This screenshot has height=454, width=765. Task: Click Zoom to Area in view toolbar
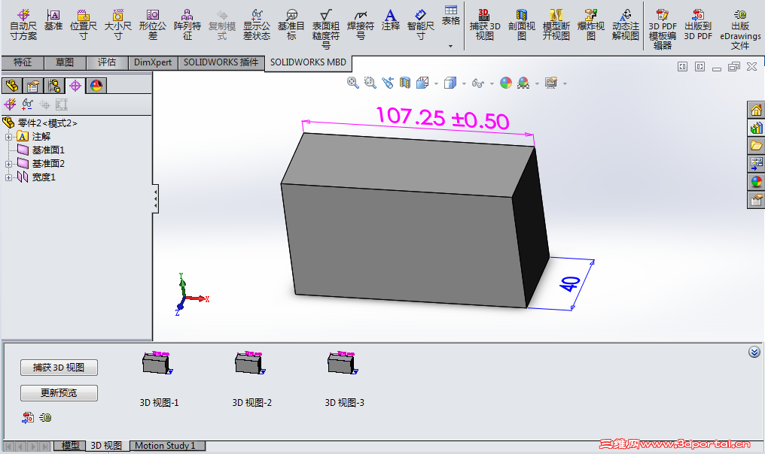pos(370,83)
